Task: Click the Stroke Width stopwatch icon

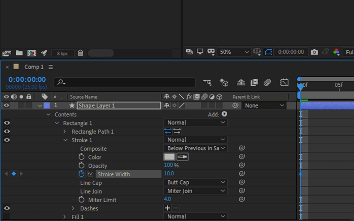Action: pos(82,174)
